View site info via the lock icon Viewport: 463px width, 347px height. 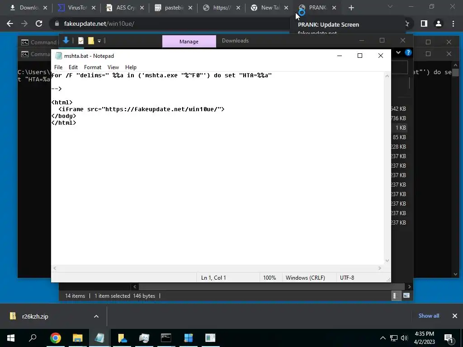click(57, 23)
